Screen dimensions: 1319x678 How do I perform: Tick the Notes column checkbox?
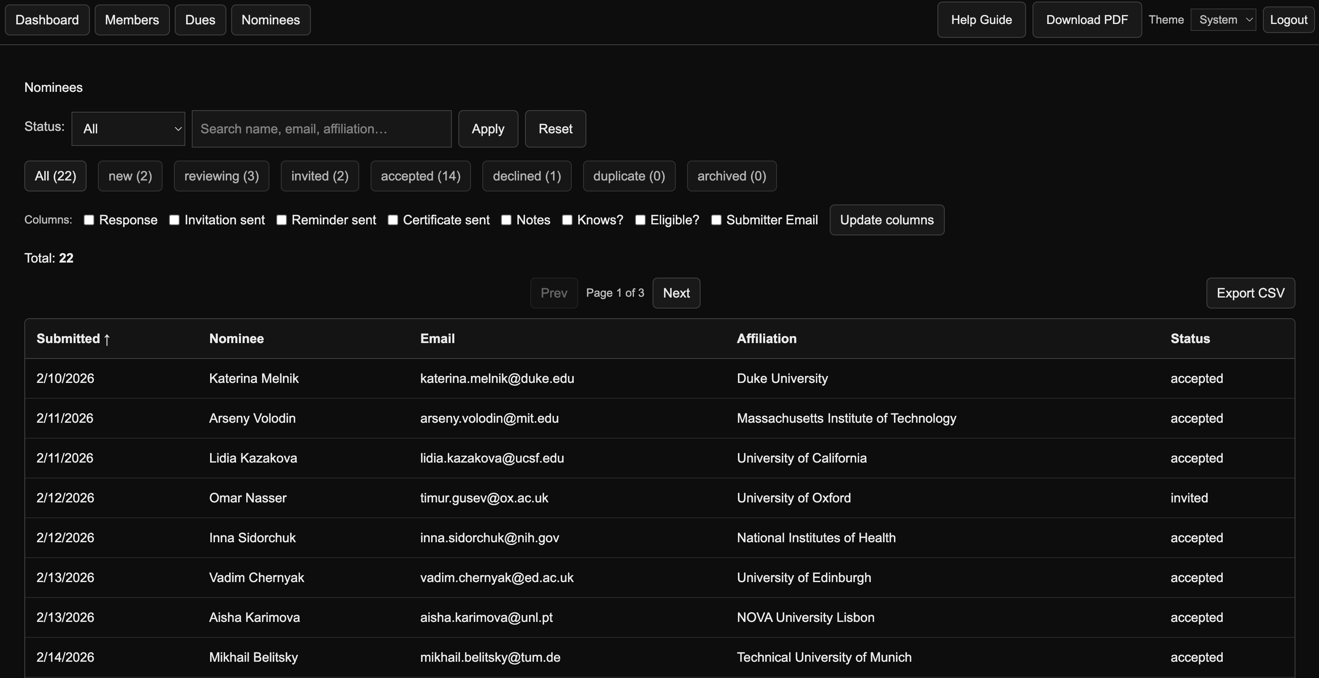coord(506,219)
